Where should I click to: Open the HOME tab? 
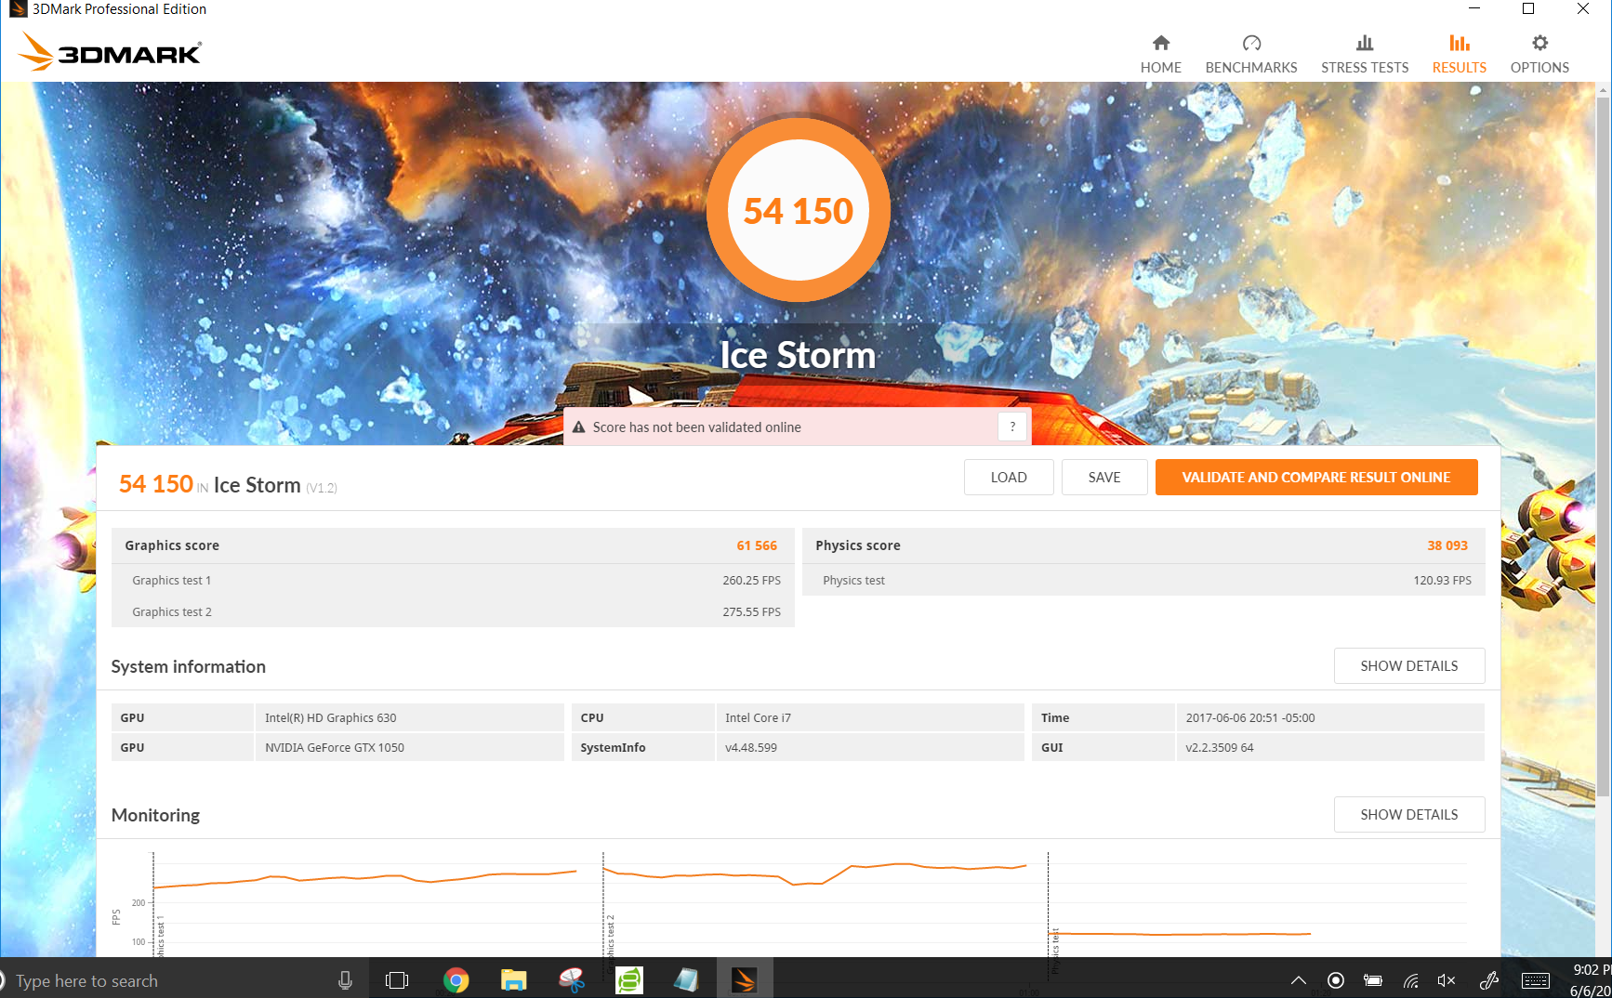tap(1160, 55)
